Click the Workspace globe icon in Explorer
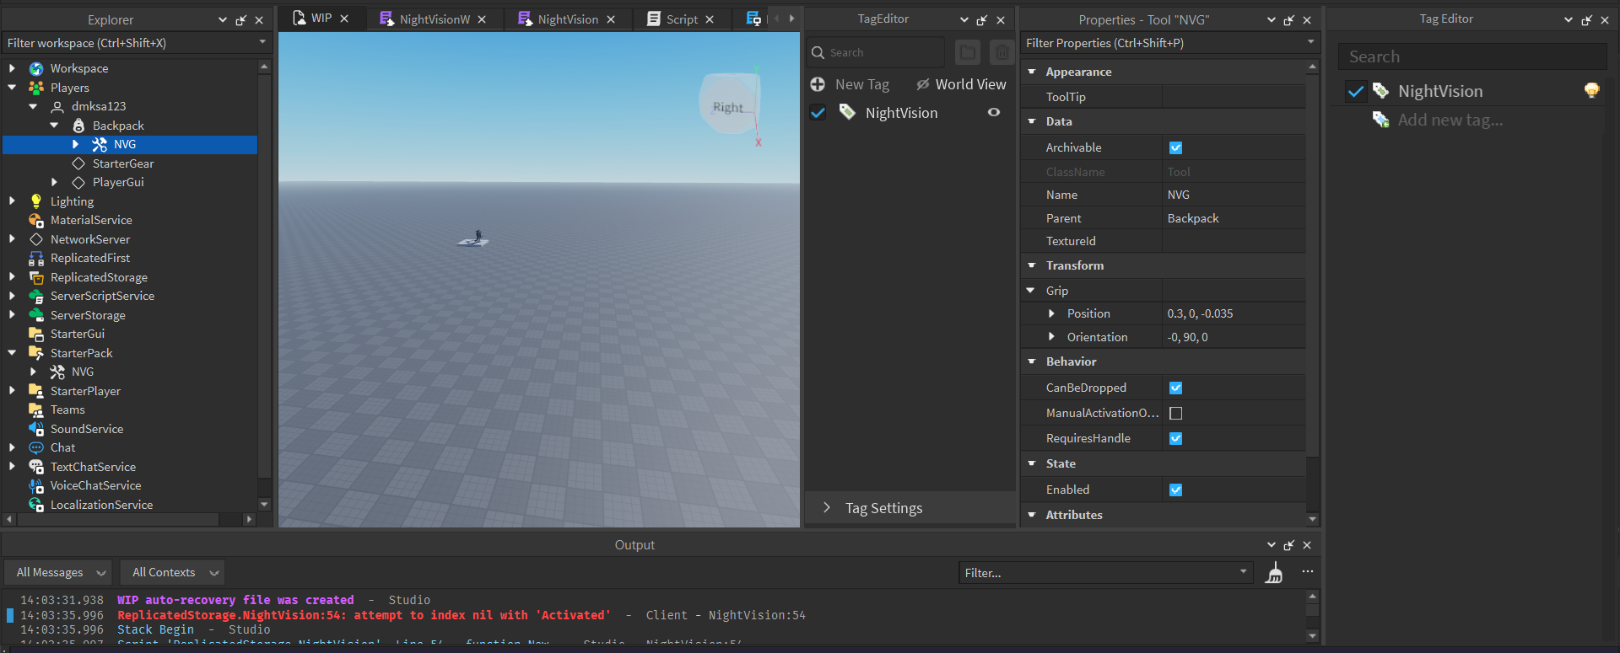Viewport: 1620px width, 653px height. tap(36, 68)
